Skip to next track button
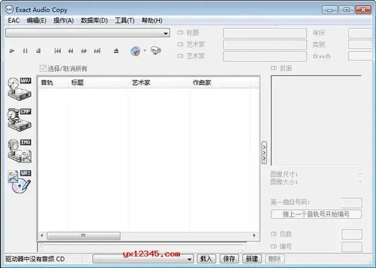 [97, 51]
